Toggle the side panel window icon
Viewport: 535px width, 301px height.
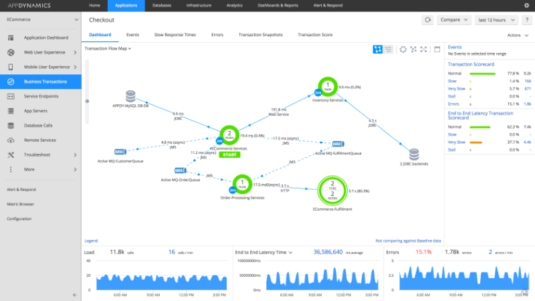[437, 49]
